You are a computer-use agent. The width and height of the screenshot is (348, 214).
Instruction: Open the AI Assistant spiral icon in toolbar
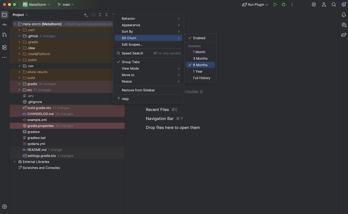314,4
